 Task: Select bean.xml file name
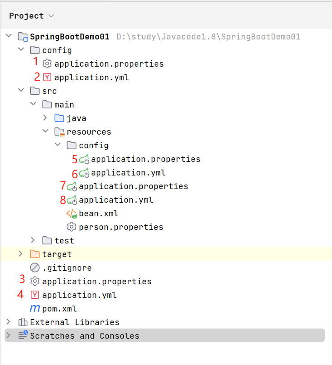point(99,214)
